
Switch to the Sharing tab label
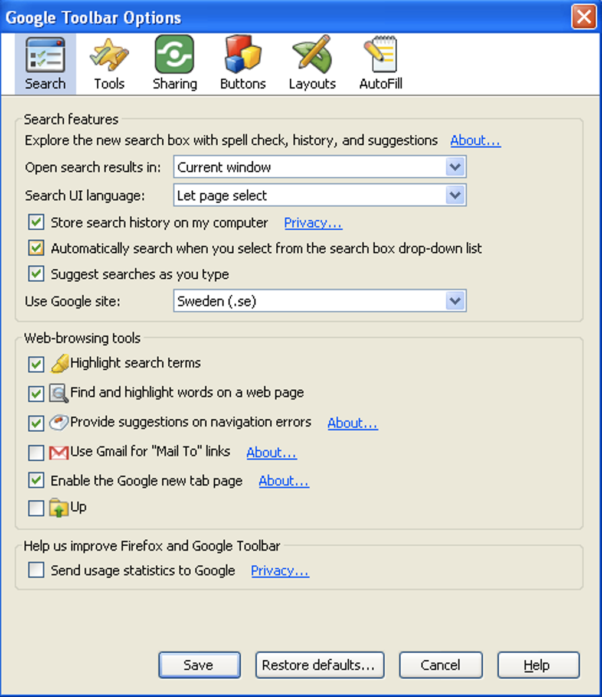click(x=175, y=83)
